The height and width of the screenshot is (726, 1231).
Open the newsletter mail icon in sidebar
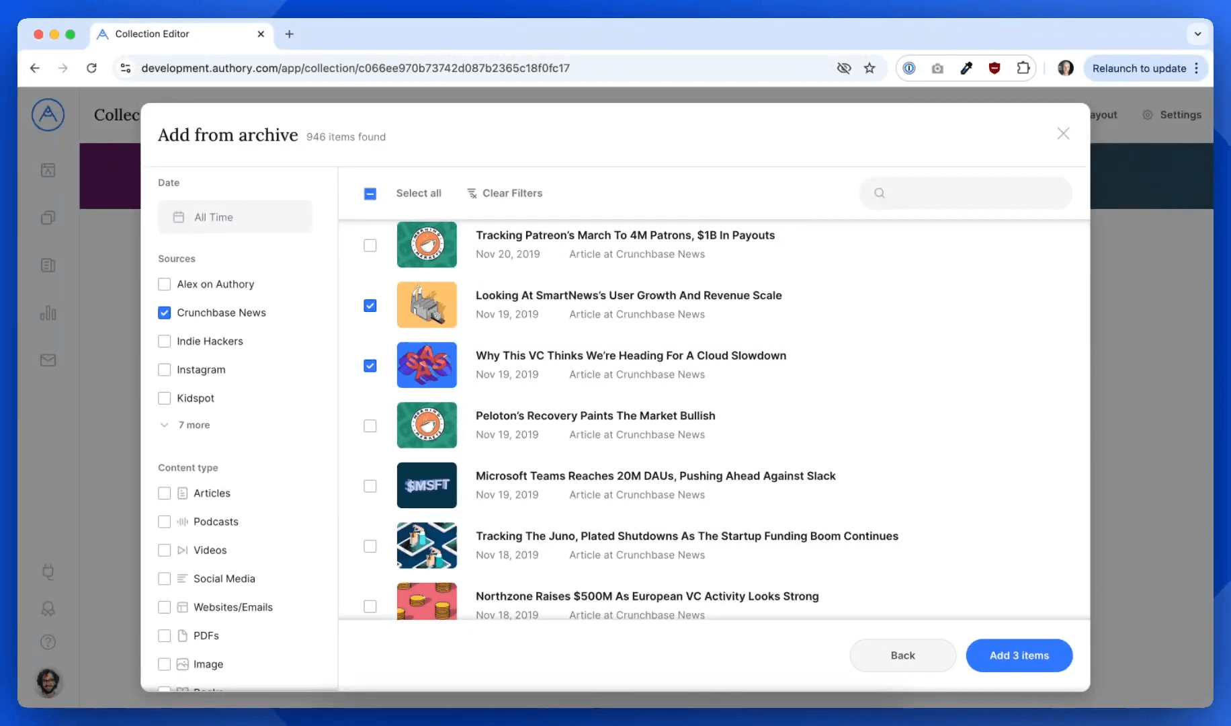48,360
